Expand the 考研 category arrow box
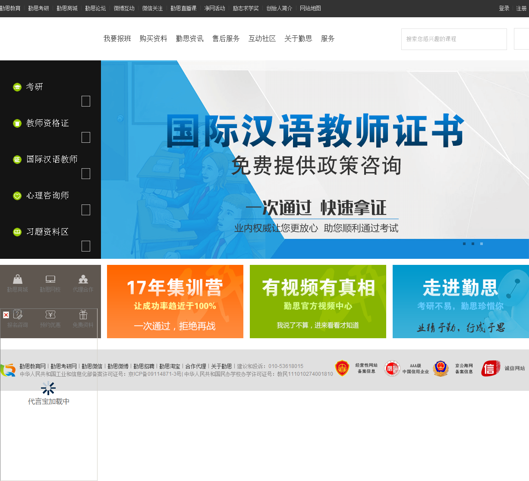Screen dimensions: 529x481 click(86, 101)
